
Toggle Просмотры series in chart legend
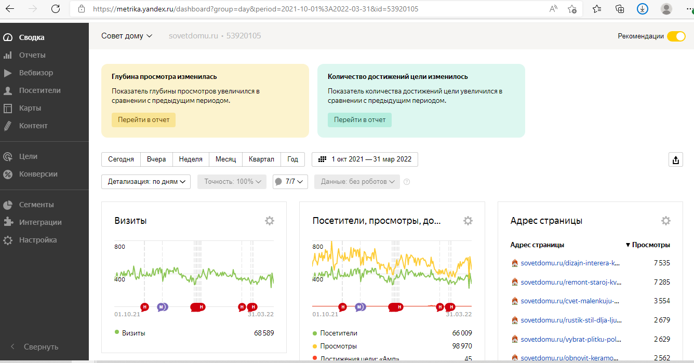coord(338,346)
